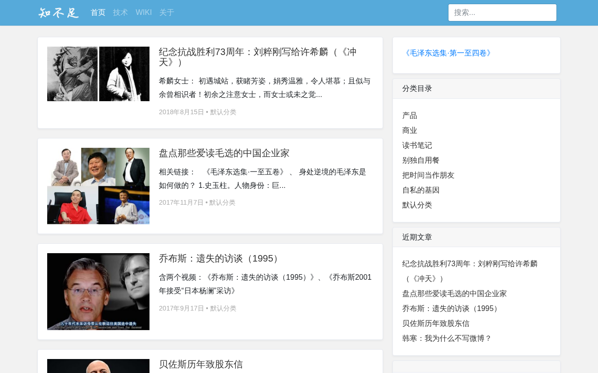Select the 自私的基因 category

pos(421,190)
